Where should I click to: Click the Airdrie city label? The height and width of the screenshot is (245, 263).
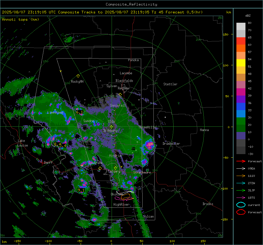[115, 156]
